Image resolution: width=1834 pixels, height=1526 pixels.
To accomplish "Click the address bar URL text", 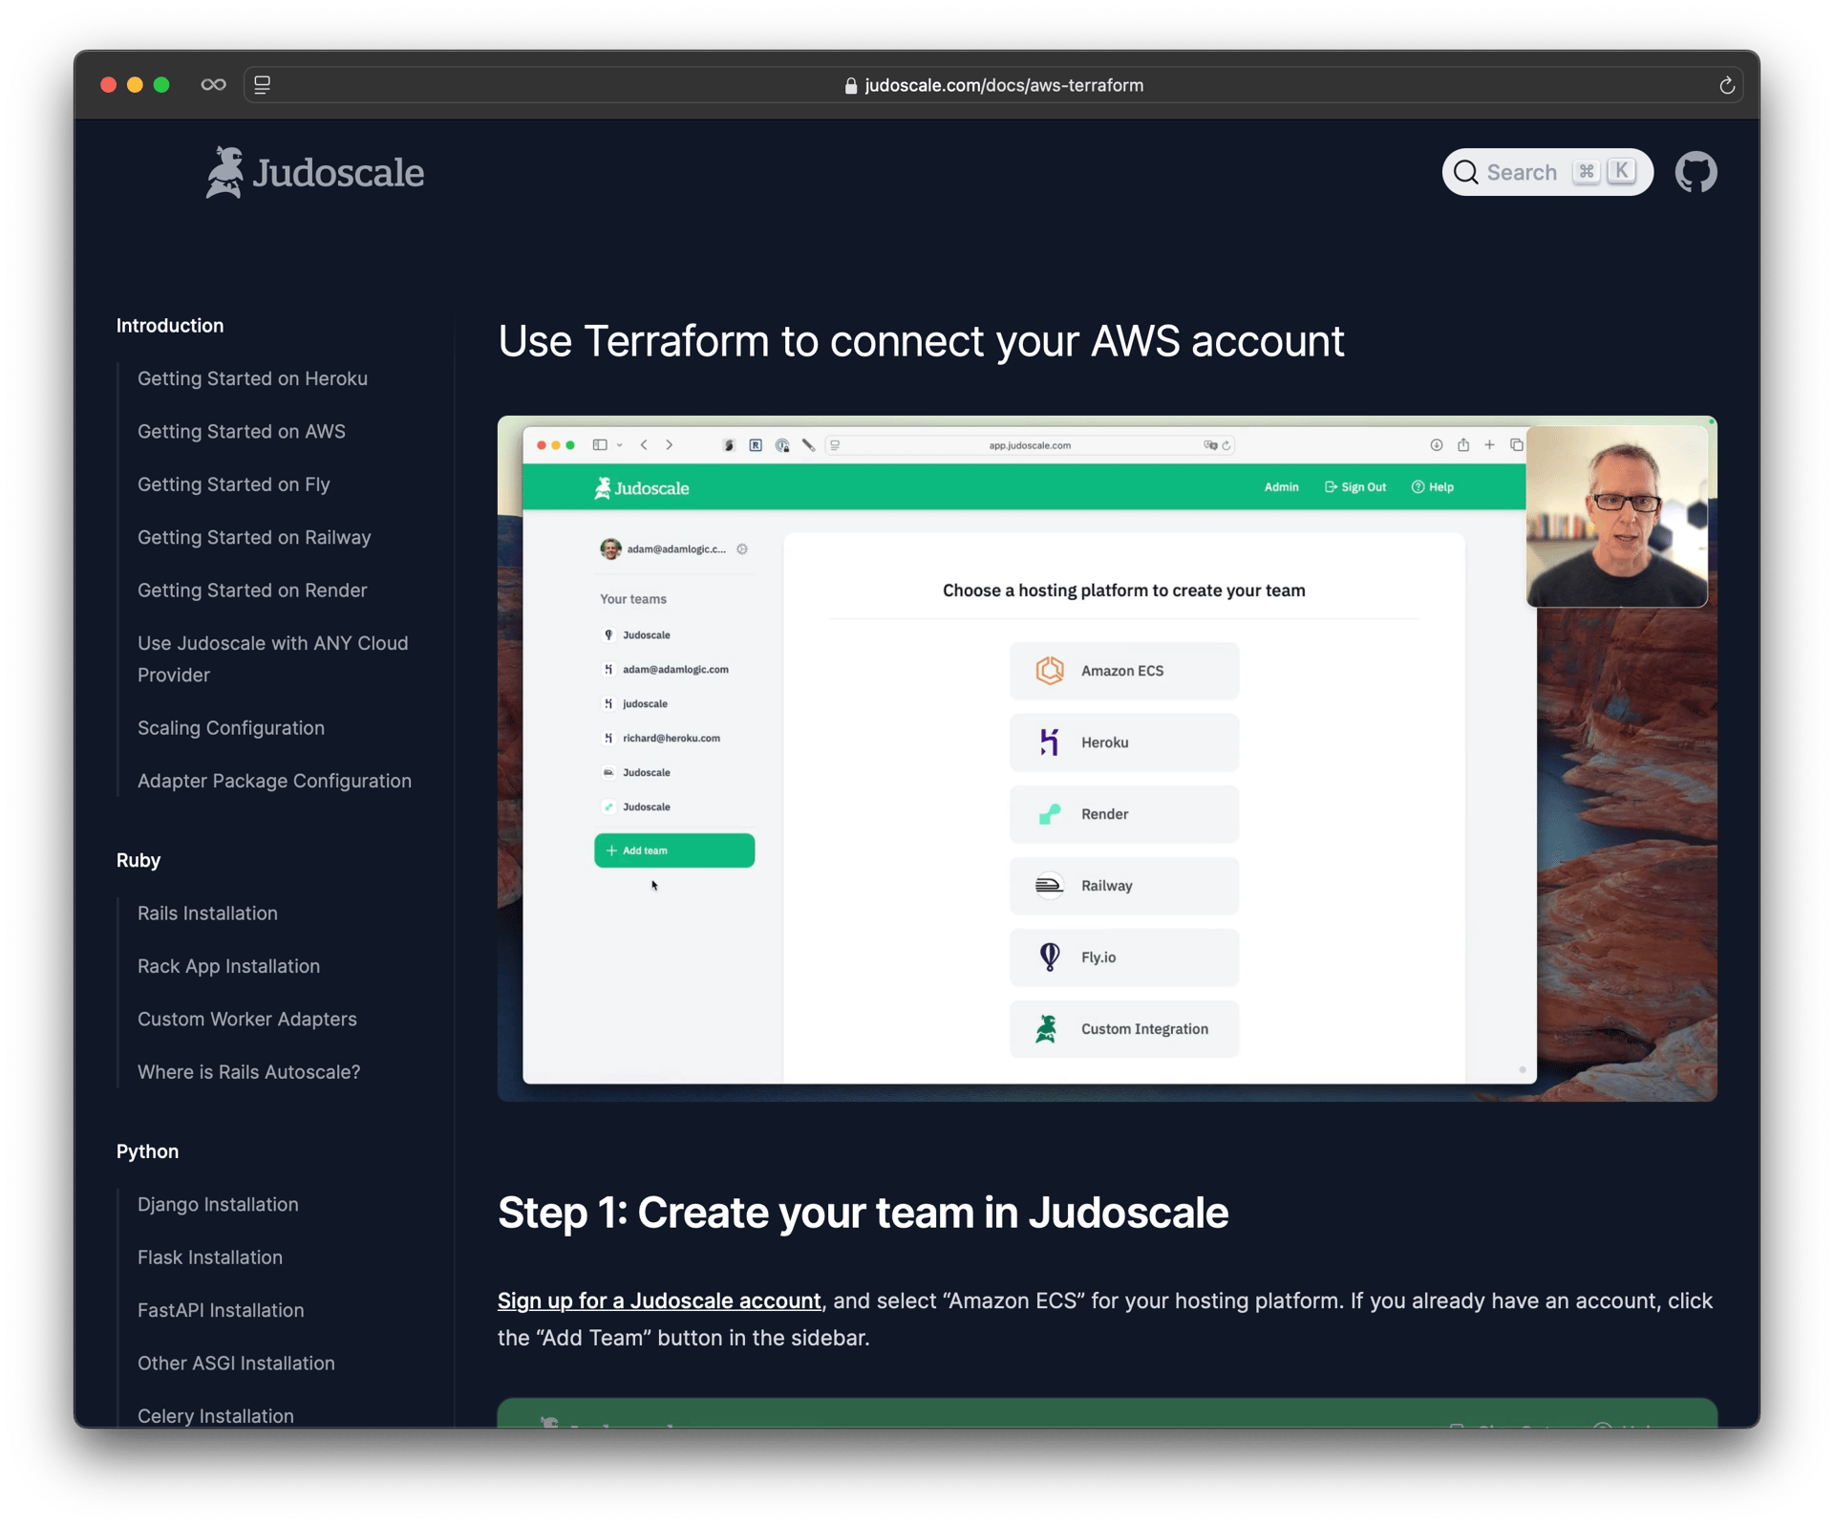I will tap(1003, 86).
